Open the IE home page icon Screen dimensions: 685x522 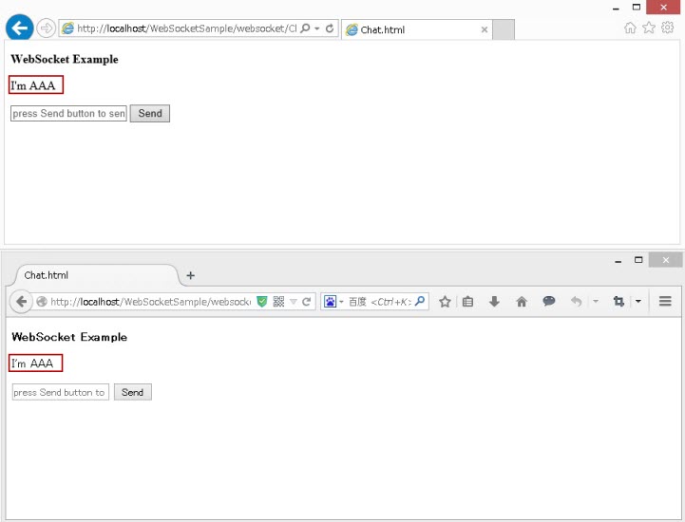click(630, 28)
